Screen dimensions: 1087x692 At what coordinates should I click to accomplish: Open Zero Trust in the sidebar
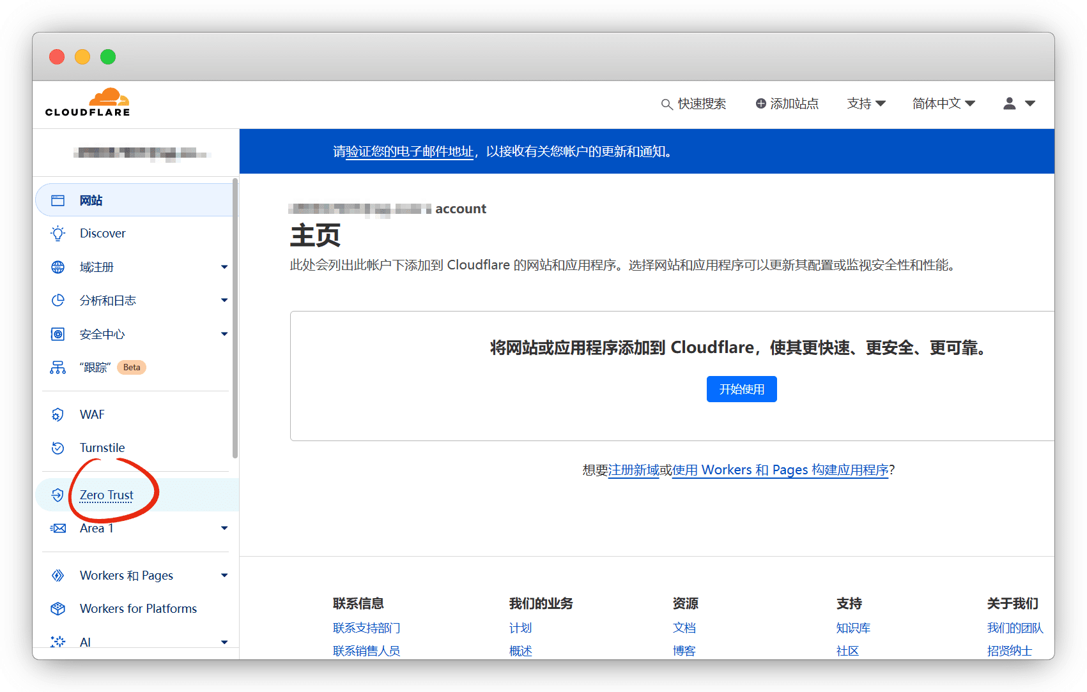coord(137,495)
